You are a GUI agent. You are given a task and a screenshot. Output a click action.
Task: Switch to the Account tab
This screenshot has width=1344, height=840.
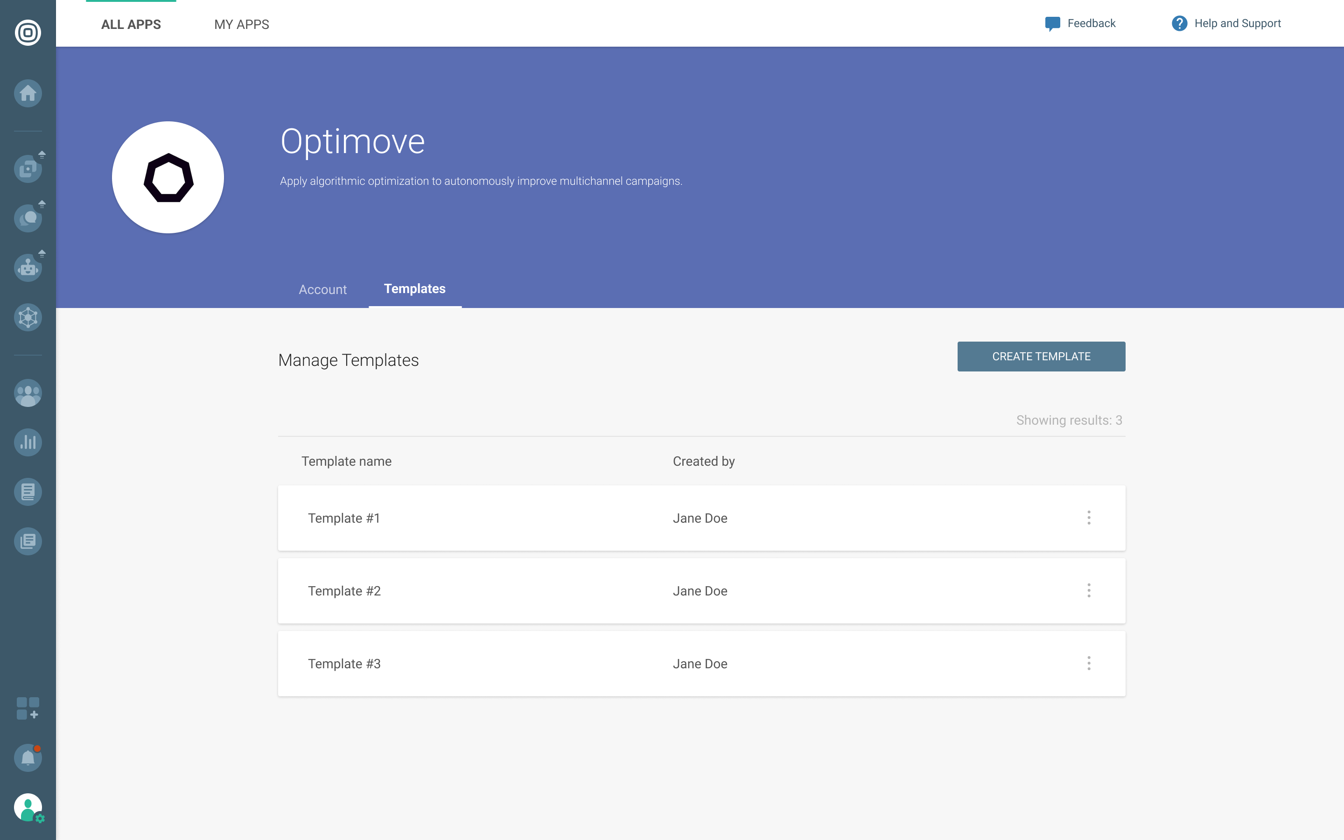pyautogui.click(x=322, y=289)
